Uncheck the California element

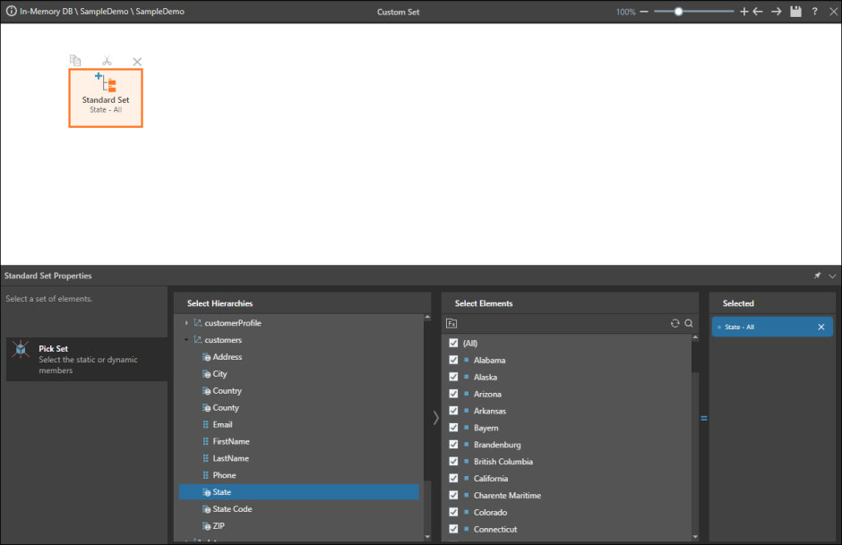pyautogui.click(x=453, y=478)
